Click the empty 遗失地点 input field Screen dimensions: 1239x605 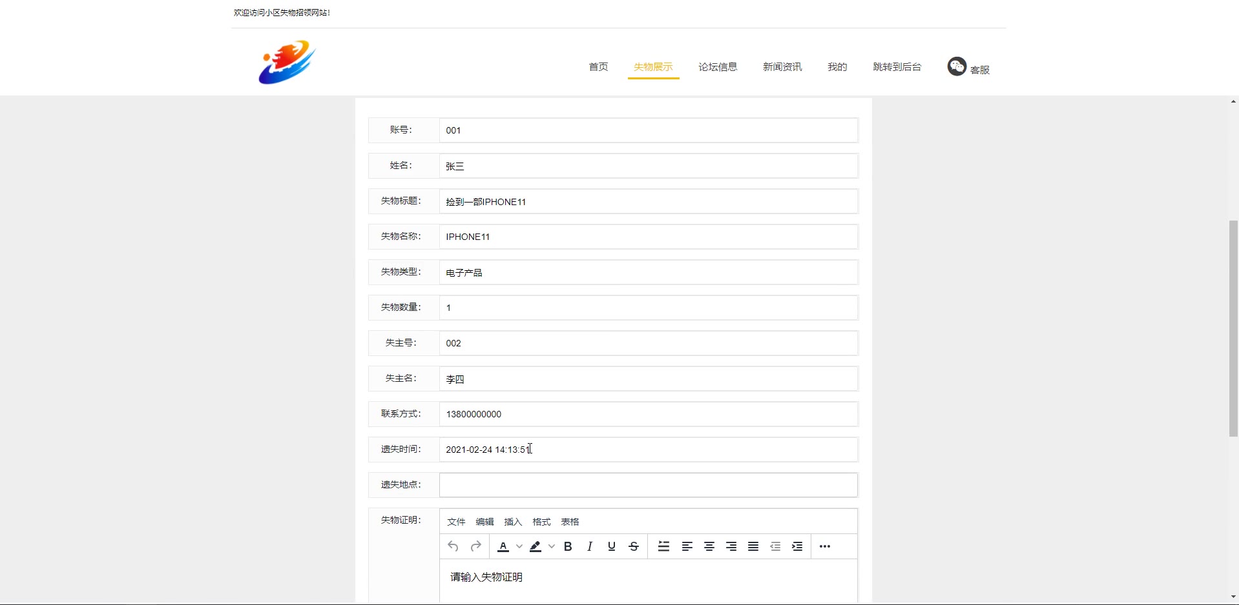[x=648, y=485]
